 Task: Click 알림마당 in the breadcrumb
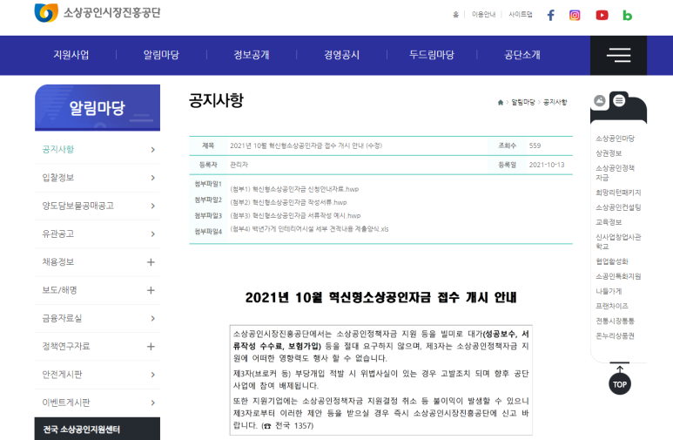pyautogui.click(x=523, y=102)
